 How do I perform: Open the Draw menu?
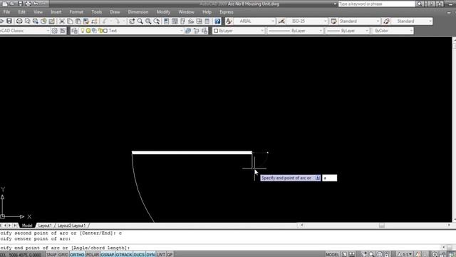(115, 12)
